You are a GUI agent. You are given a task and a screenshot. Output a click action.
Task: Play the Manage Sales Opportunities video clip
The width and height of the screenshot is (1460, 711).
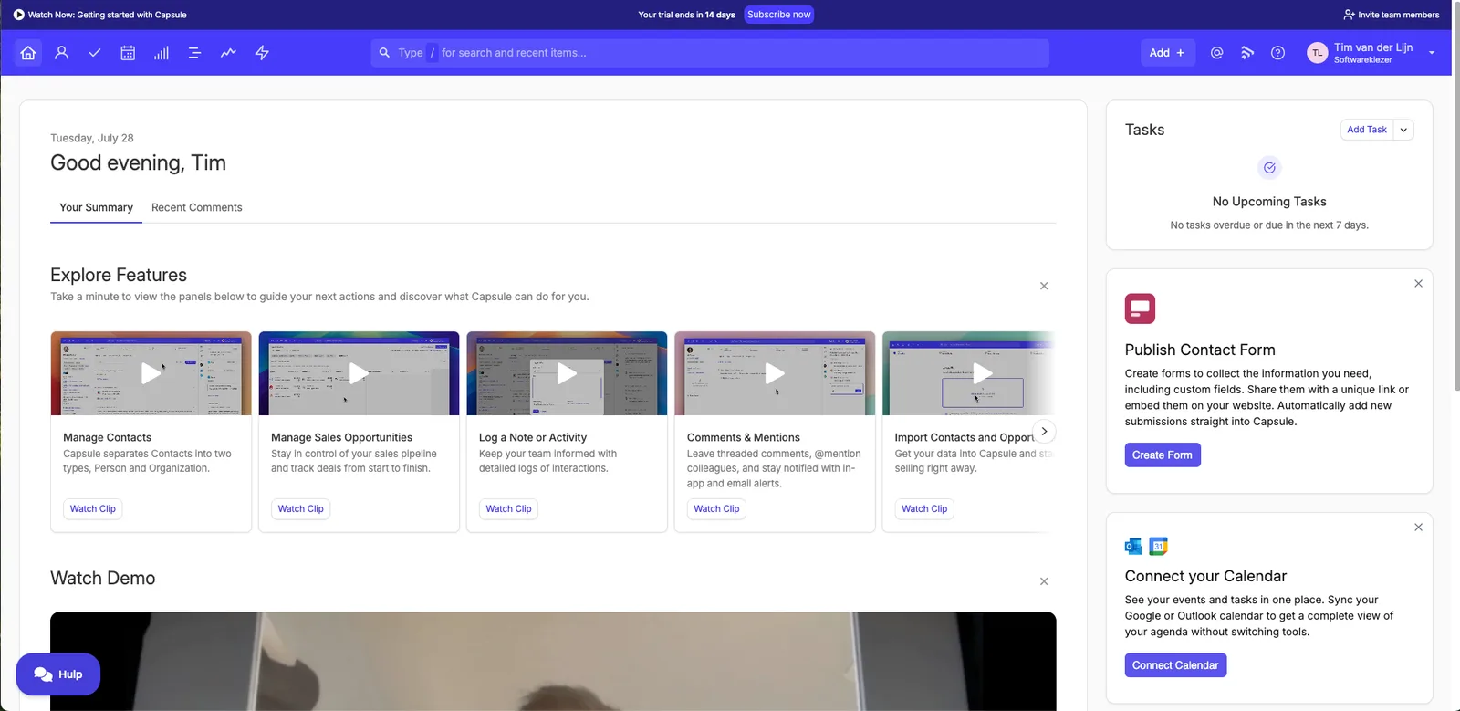(359, 373)
